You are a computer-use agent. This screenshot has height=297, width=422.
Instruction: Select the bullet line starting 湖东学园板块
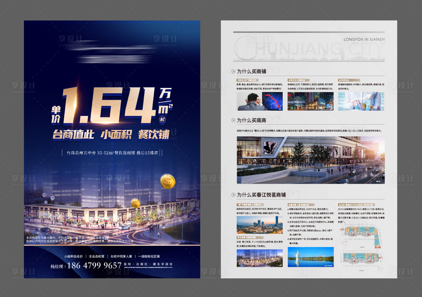310,216
